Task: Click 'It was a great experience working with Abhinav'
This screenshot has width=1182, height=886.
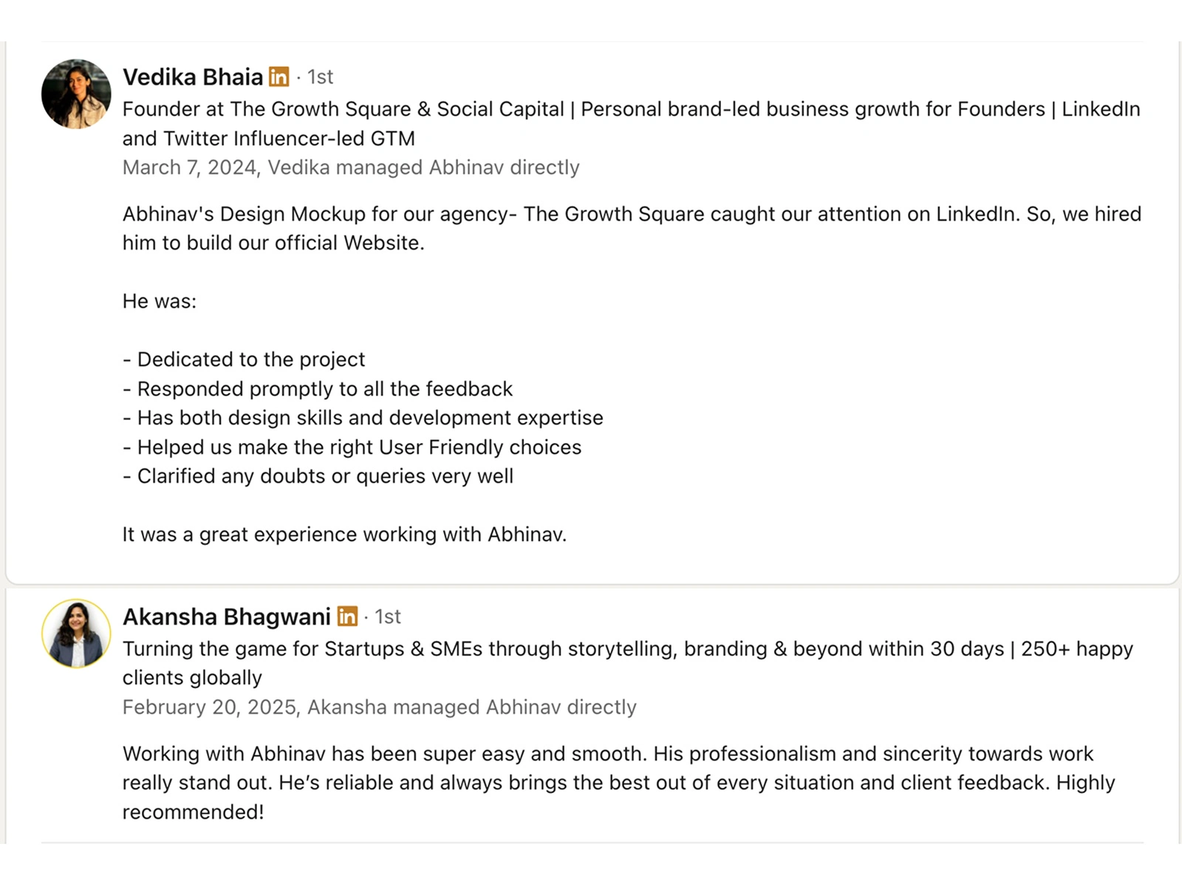Action: point(344,535)
